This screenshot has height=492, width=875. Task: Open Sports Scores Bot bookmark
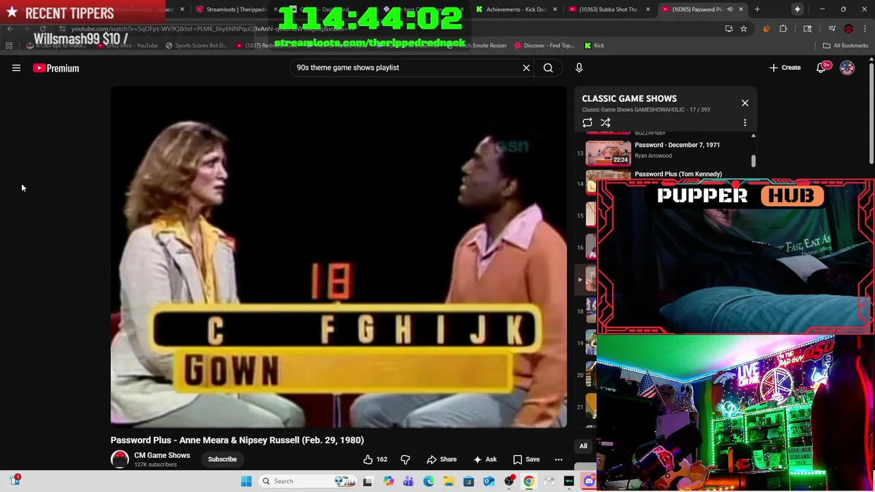196,46
